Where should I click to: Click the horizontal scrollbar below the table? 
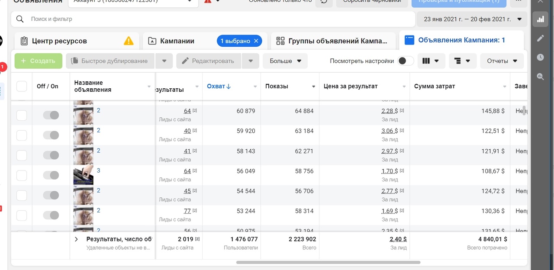point(328,262)
